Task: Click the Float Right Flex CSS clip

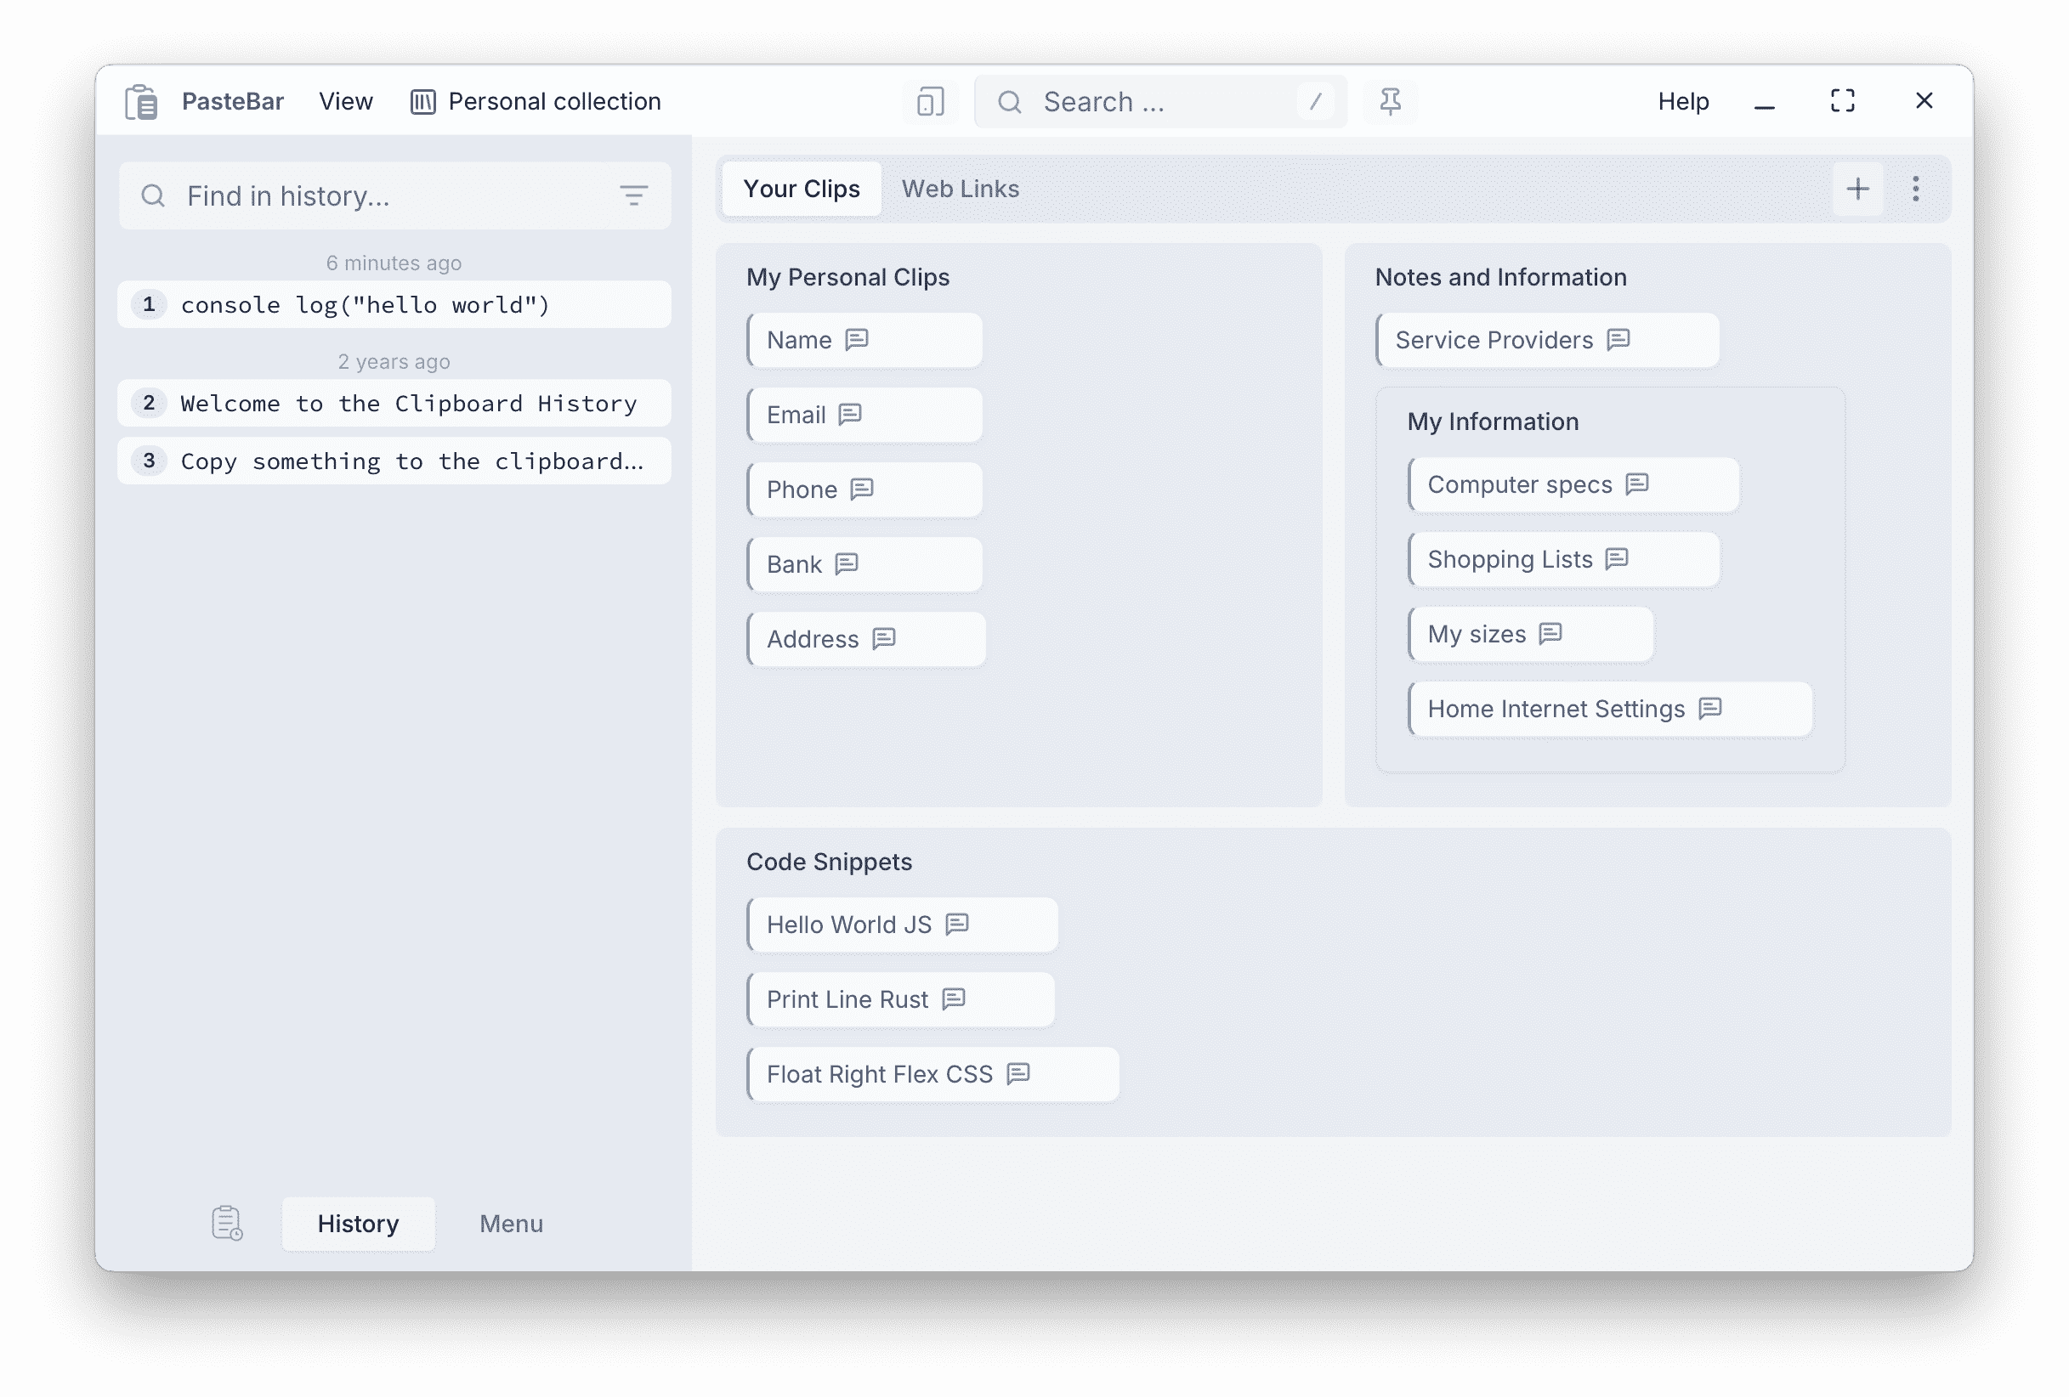Action: 879,1074
